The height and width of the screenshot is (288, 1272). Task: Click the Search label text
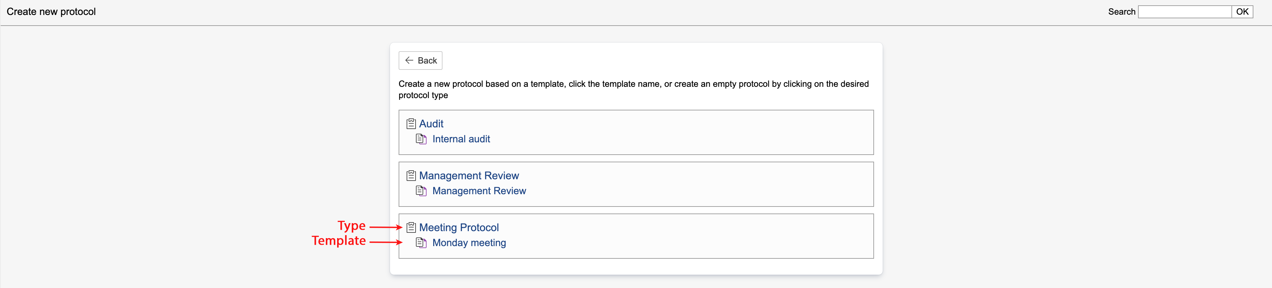pos(1121,12)
